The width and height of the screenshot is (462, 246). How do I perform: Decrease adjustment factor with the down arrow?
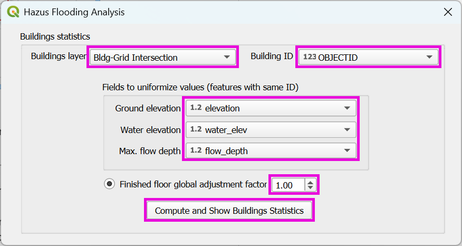click(x=311, y=188)
